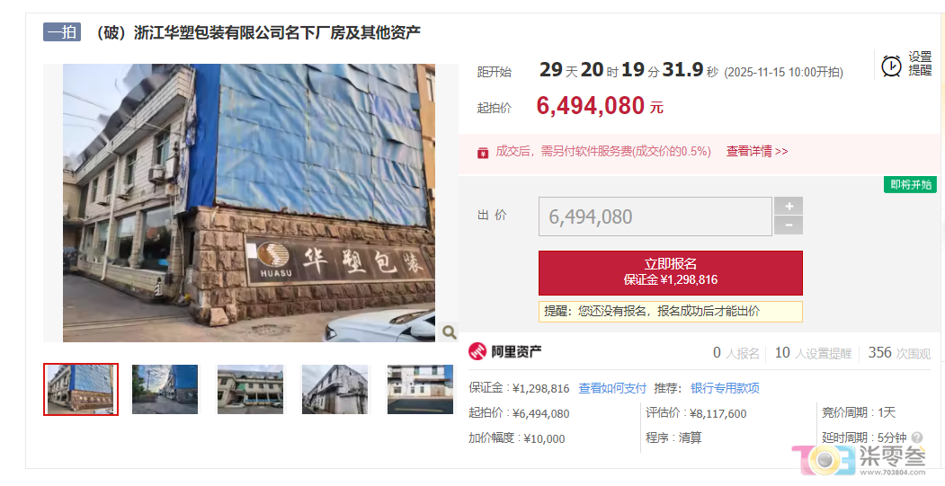
Task: Click the bid price input field
Action: click(655, 216)
